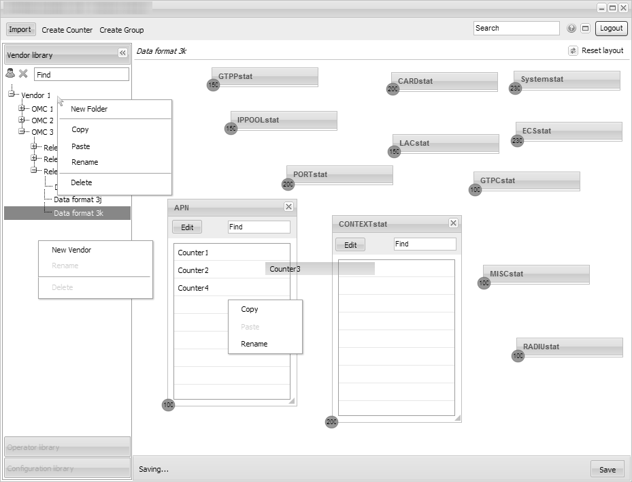
Task: Collapse the OMC 3 tree node
Action: tap(22, 131)
